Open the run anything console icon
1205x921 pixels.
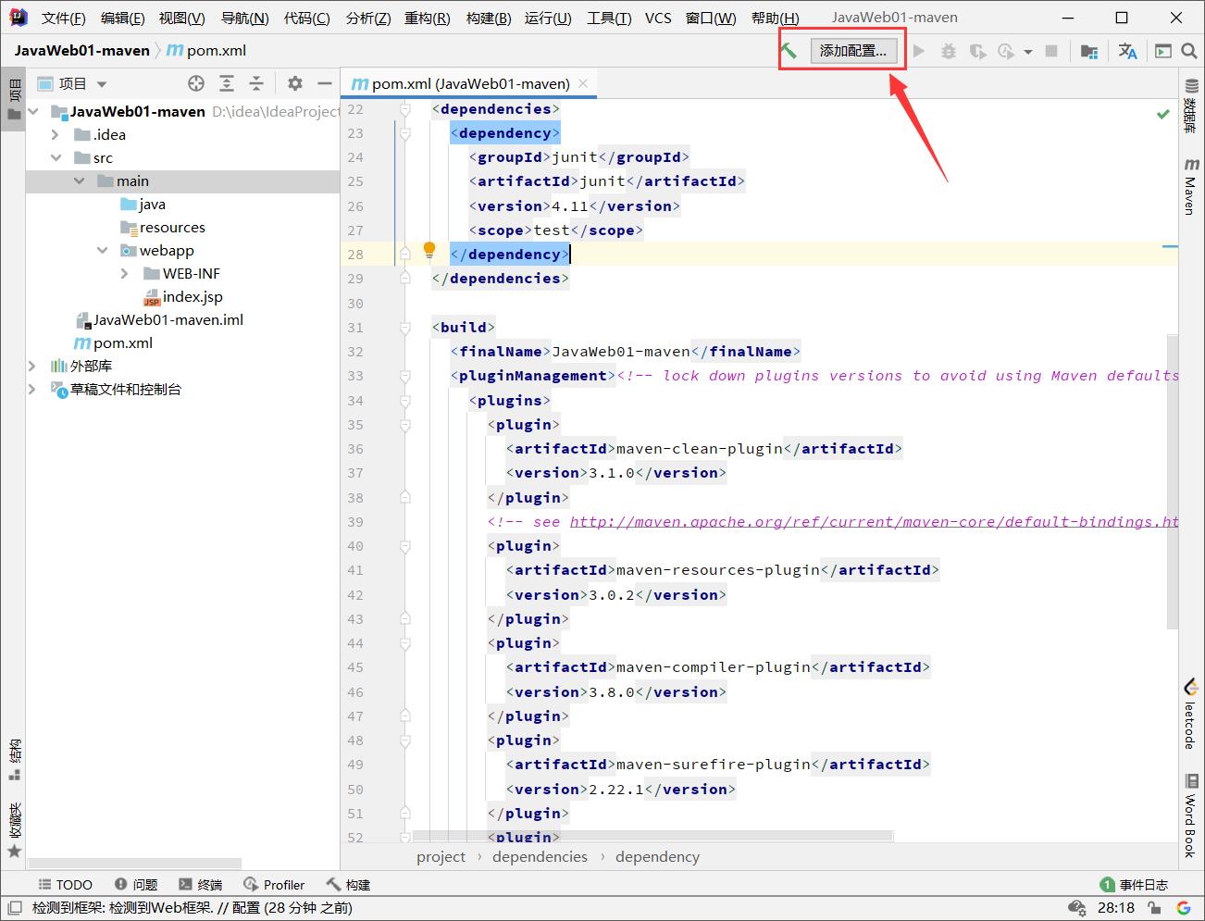[x=1163, y=51]
